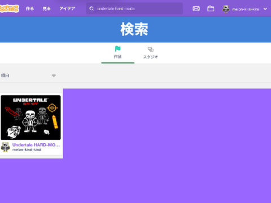271x203 pixels.
Task: Click the green flag projects icon
Action: (x=118, y=49)
